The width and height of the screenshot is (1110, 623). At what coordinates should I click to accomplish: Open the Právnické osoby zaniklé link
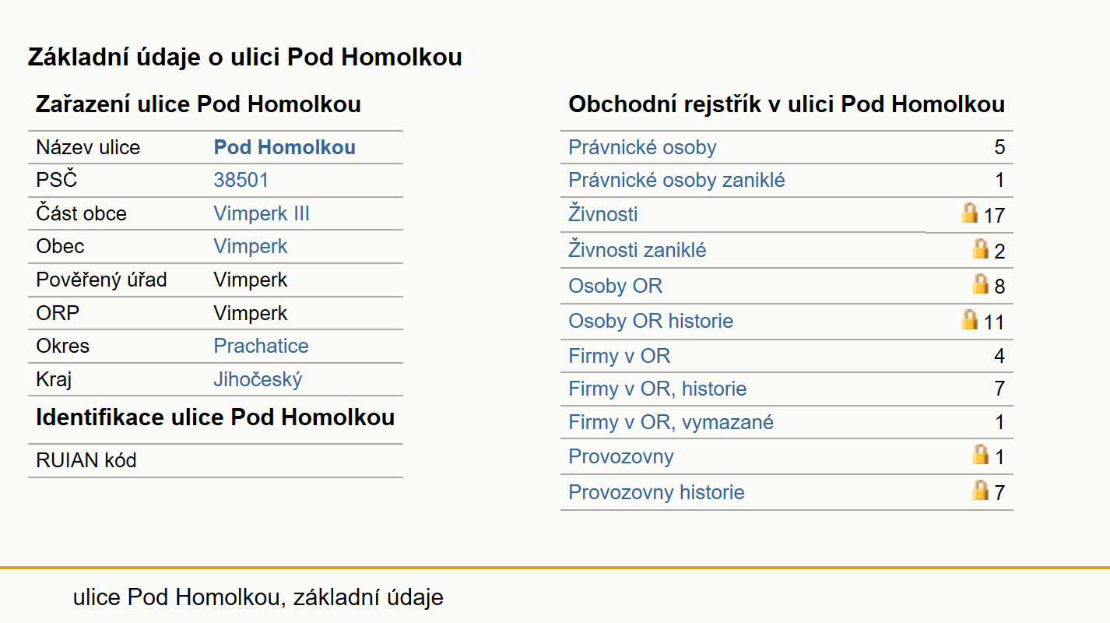(676, 181)
